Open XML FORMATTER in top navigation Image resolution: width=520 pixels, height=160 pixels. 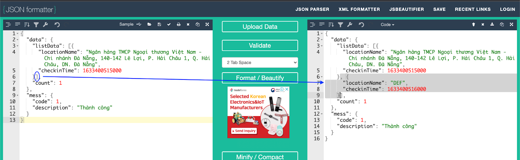[x=359, y=9]
